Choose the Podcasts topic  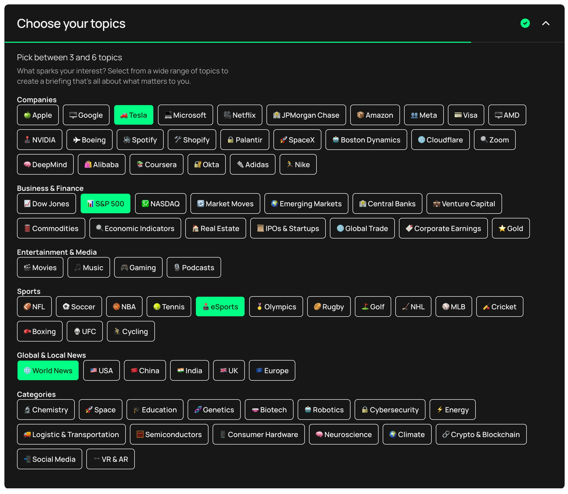pos(194,267)
